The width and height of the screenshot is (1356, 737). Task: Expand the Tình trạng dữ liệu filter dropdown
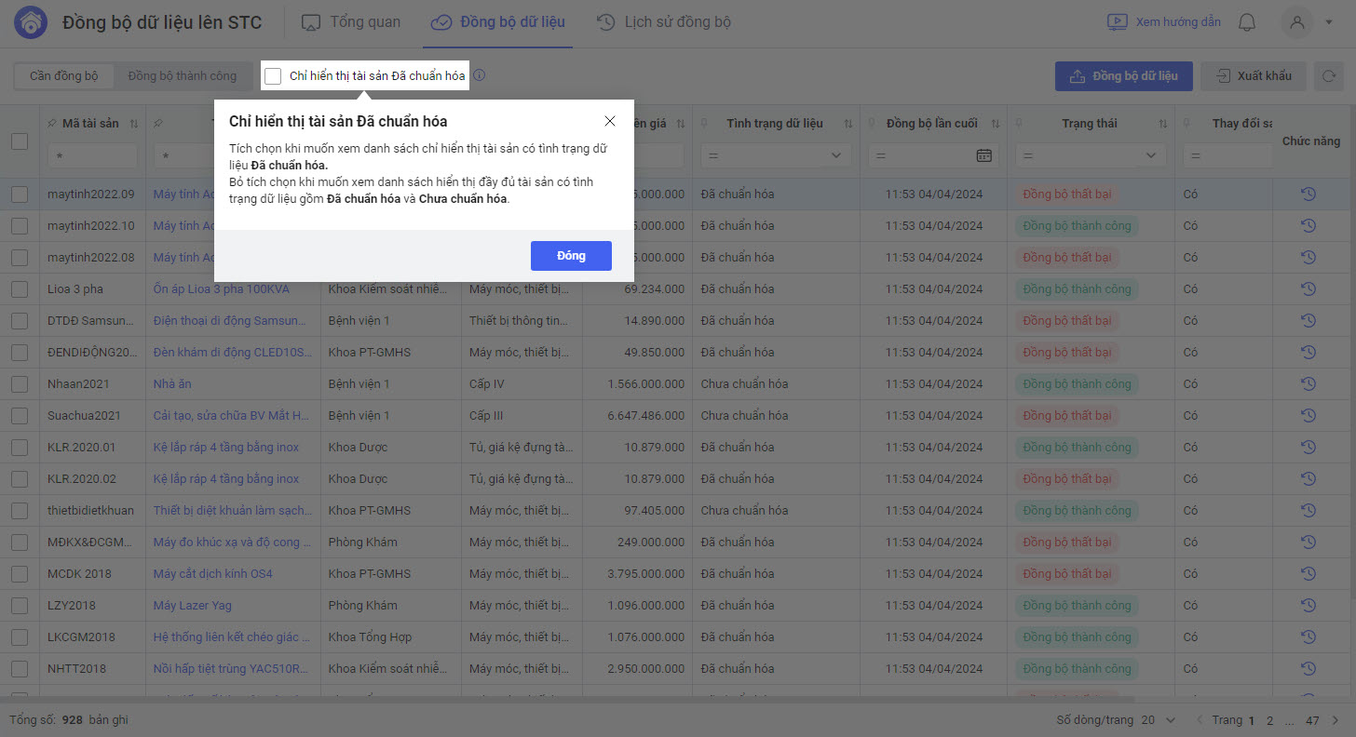[x=835, y=155]
